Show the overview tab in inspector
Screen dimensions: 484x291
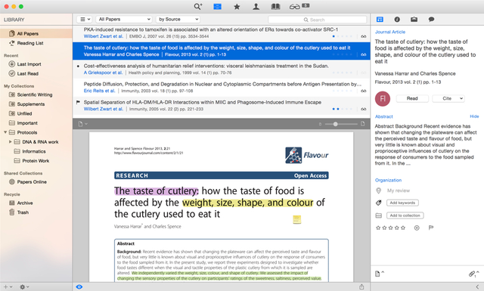click(380, 20)
